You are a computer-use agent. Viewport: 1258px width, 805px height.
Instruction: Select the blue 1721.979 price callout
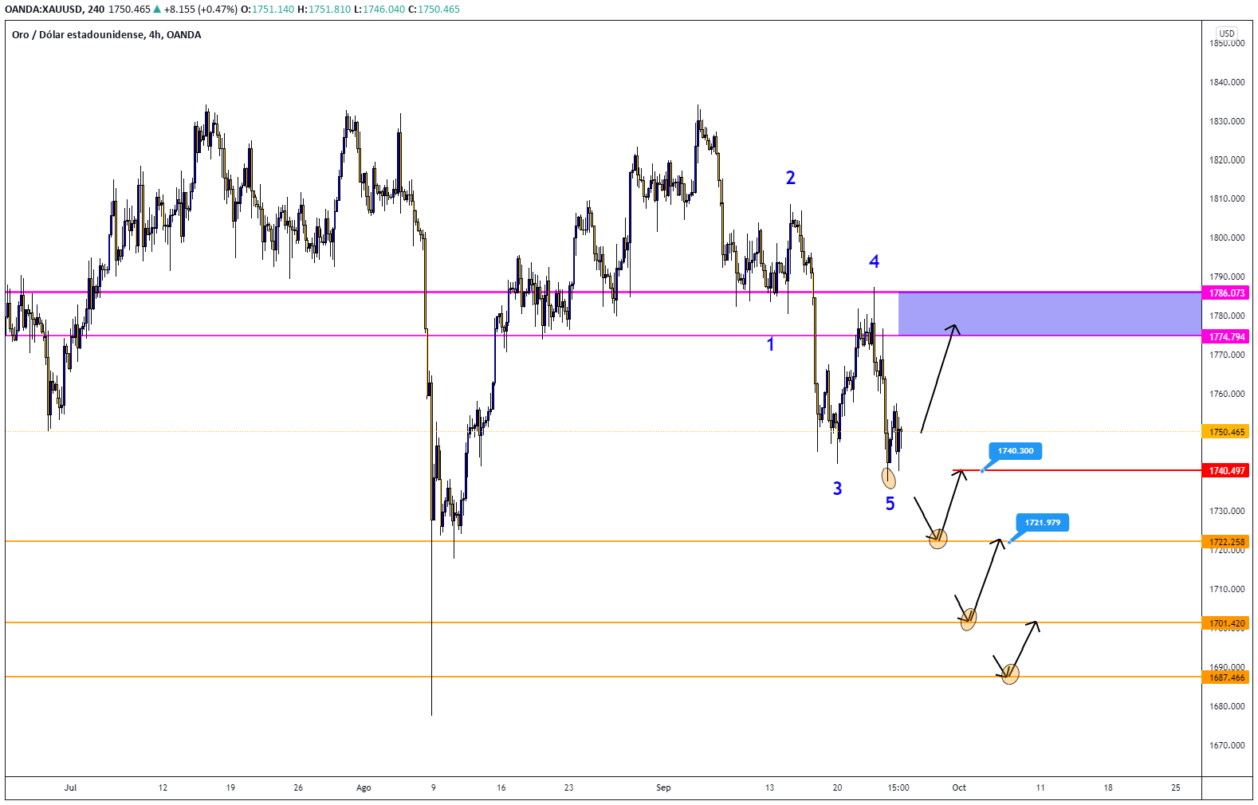click(x=1042, y=523)
